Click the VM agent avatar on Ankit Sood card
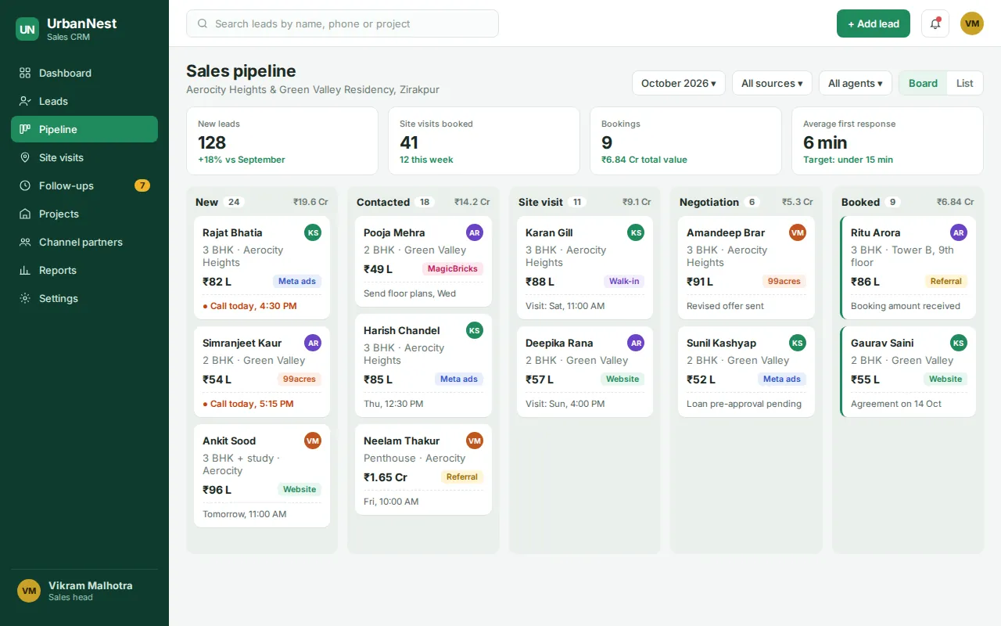1001x626 pixels. point(313,441)
